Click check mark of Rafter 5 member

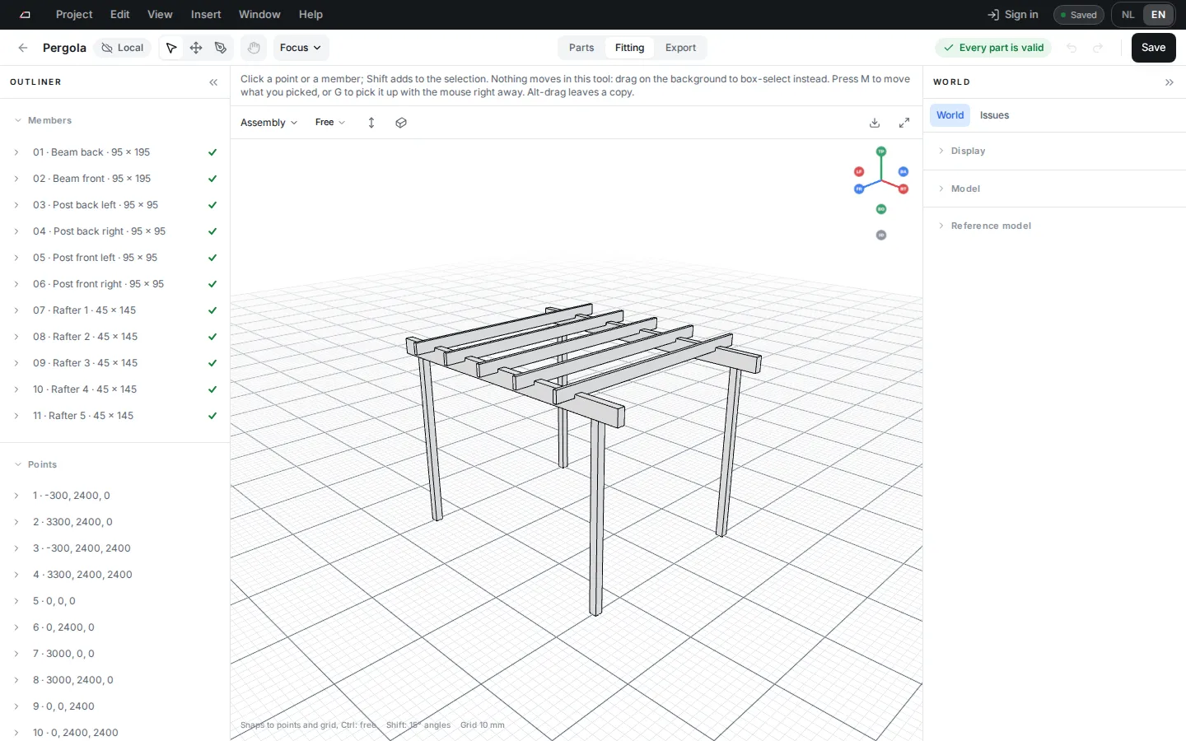pos(212,416)
